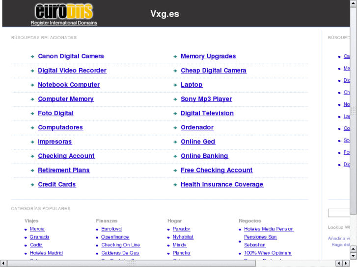Click the horizontal scrollbar left arrow at far left
Viewport: 357px width, 267px height.
[x=3, y=264]
